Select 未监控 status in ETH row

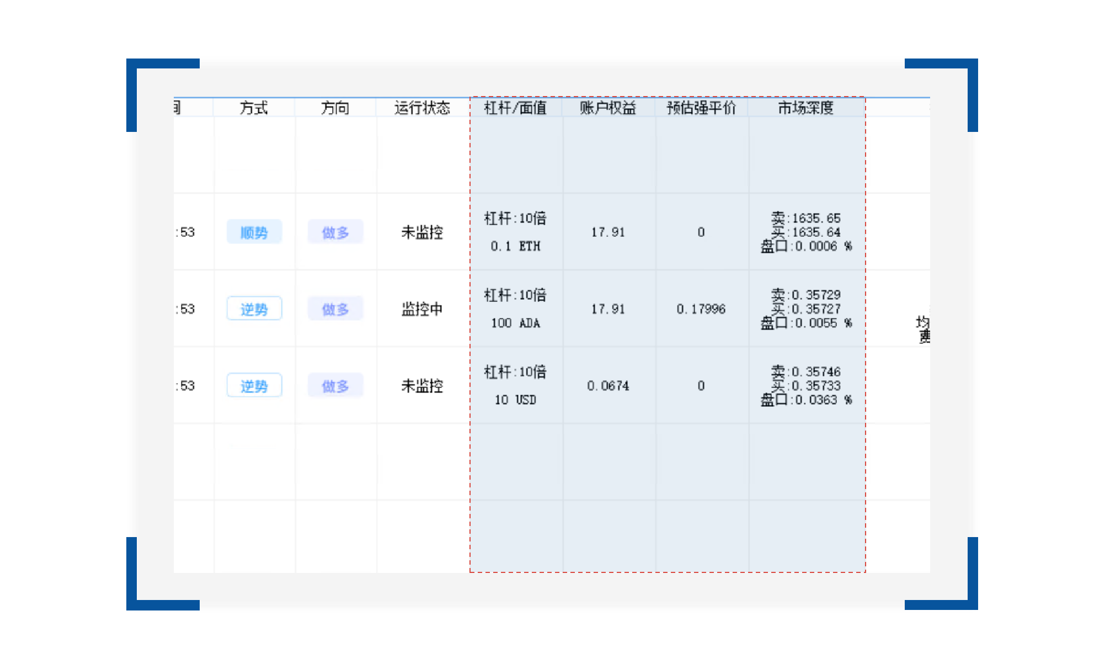pos(422,232)
